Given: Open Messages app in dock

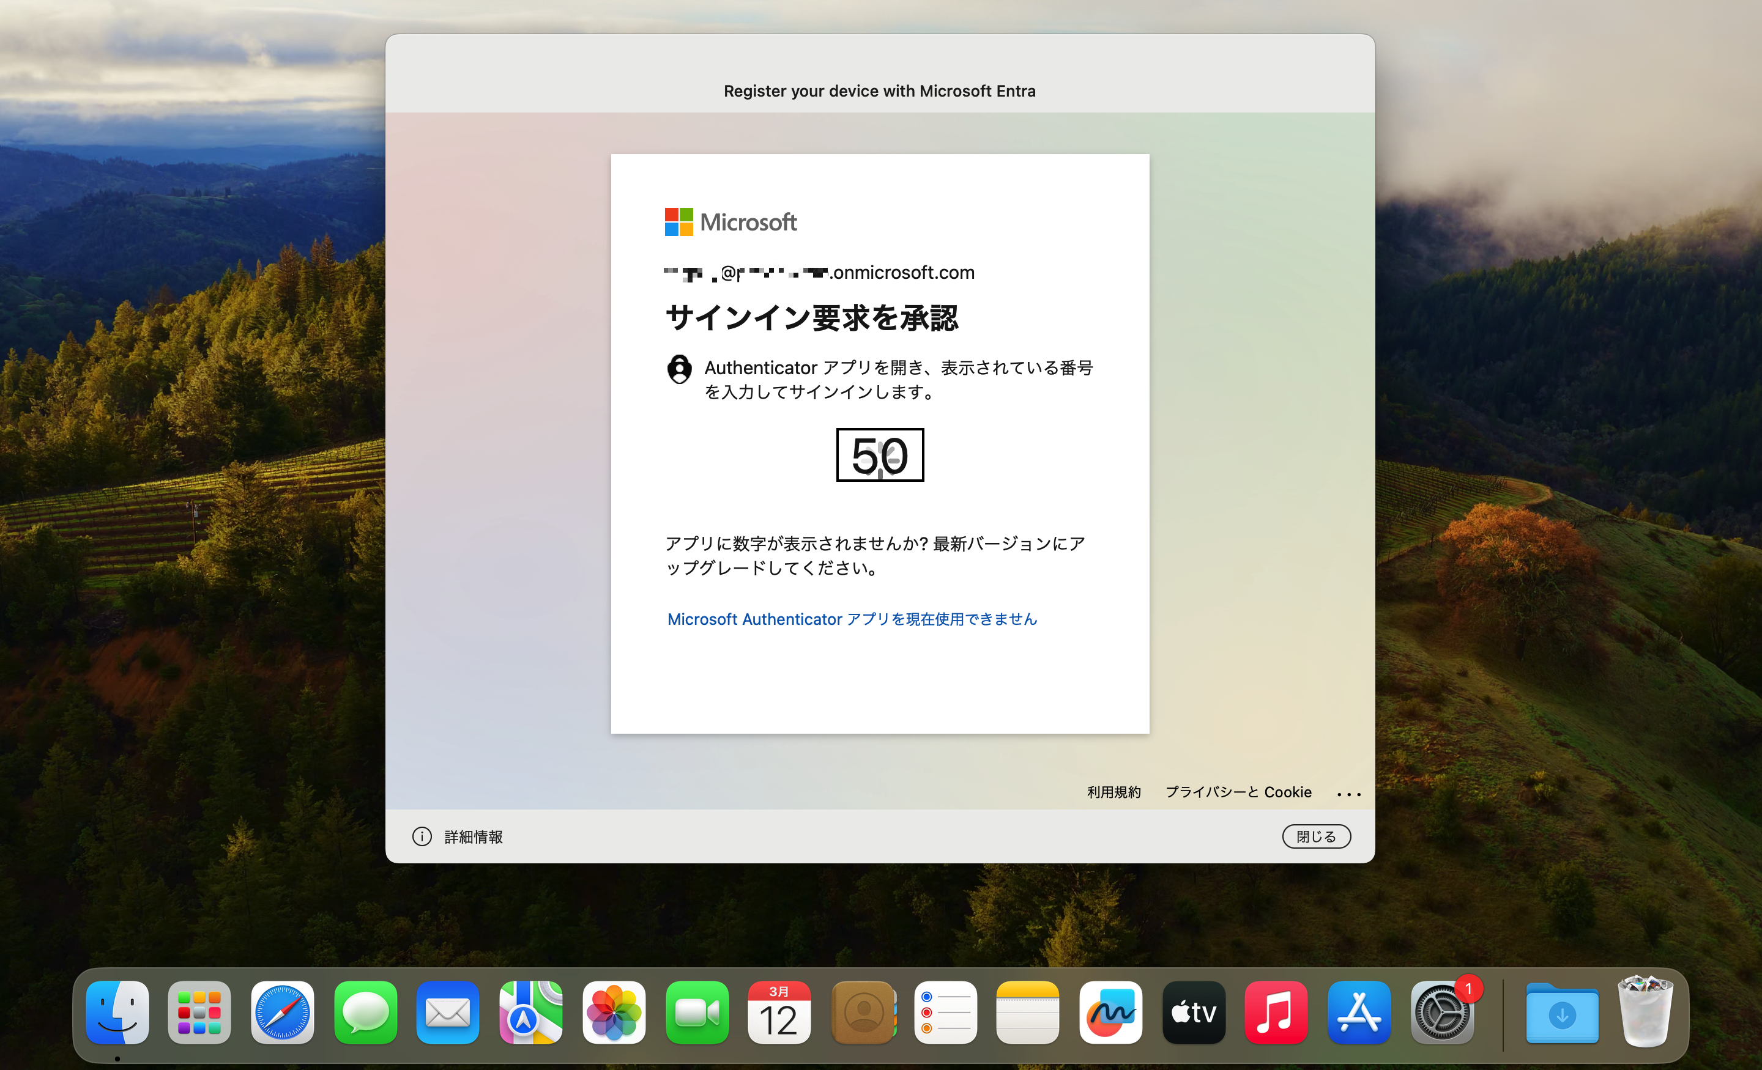Looking at the screenshot, I should [365, 1012].
